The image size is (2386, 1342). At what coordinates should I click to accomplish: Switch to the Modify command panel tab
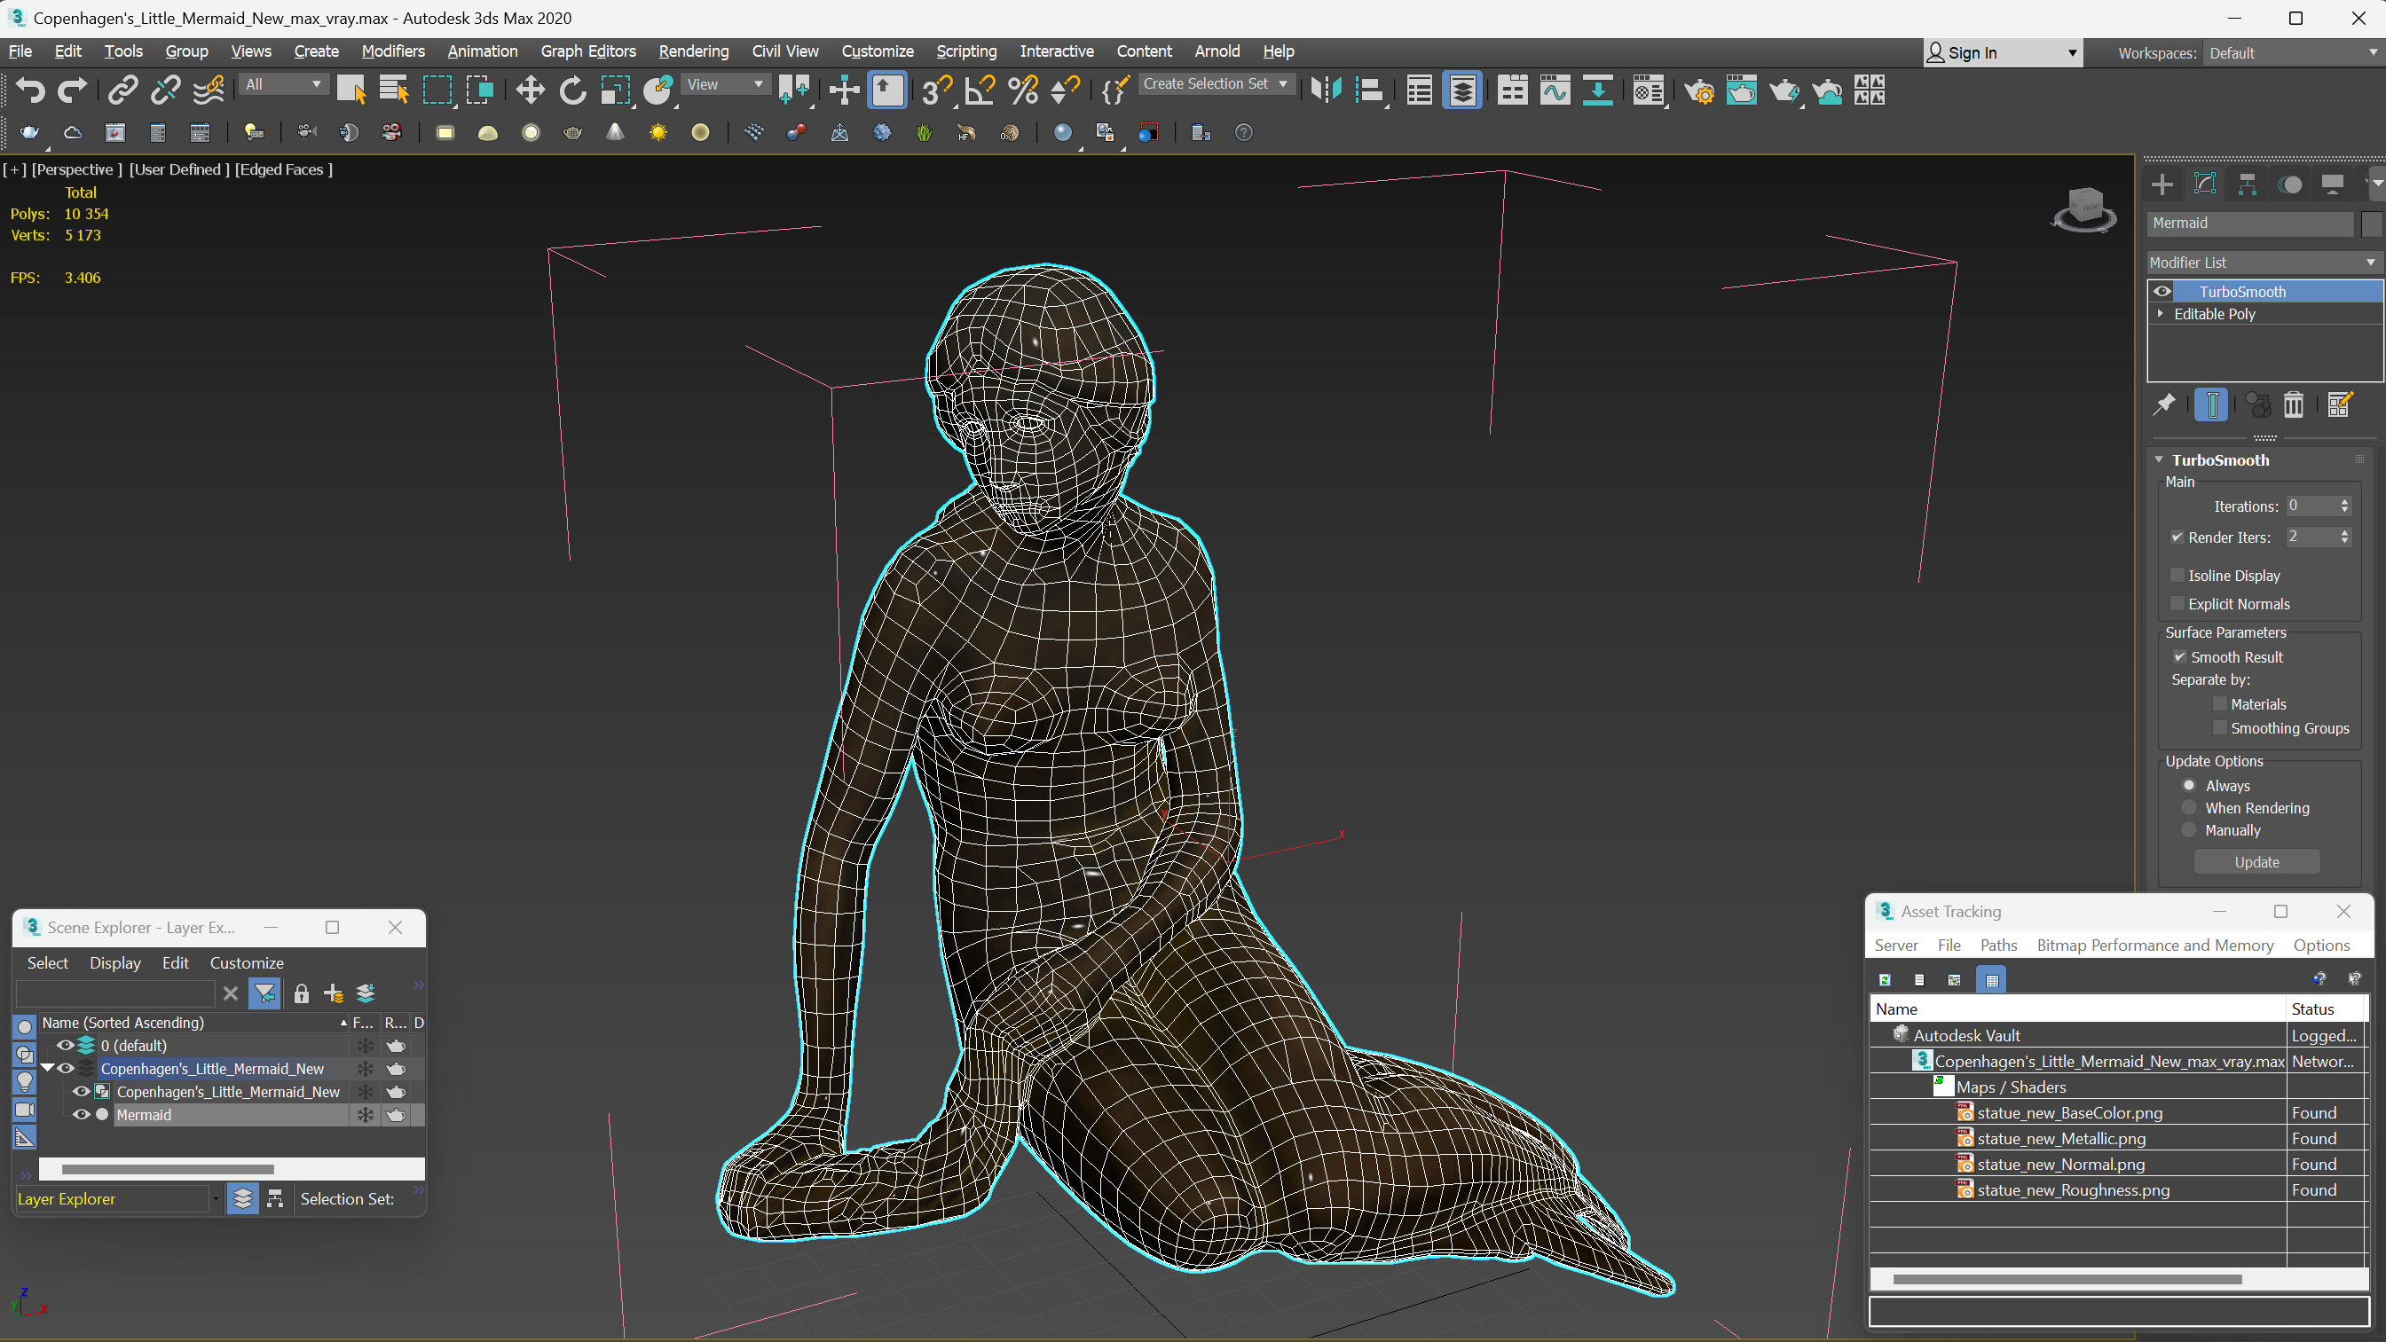point(2204,184)
